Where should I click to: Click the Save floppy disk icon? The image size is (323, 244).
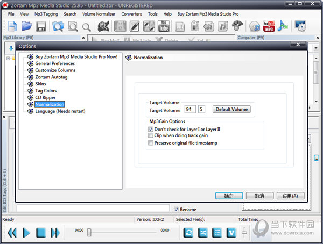pyautogui.click(x=41, y=26)
